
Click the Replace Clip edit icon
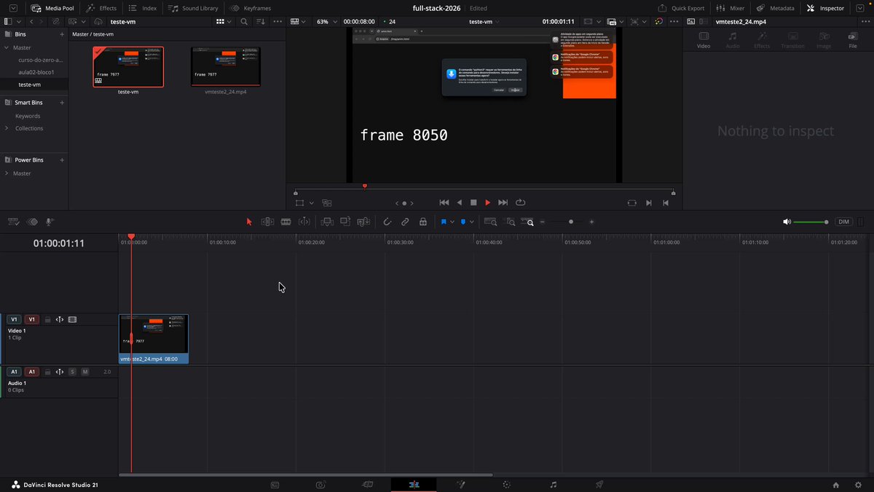(364, 222)
